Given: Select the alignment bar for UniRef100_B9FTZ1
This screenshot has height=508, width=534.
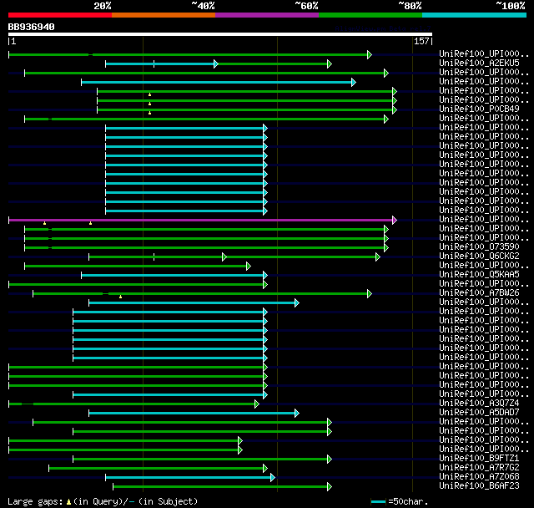Looking at the screenshot, I should coord(200,460).
